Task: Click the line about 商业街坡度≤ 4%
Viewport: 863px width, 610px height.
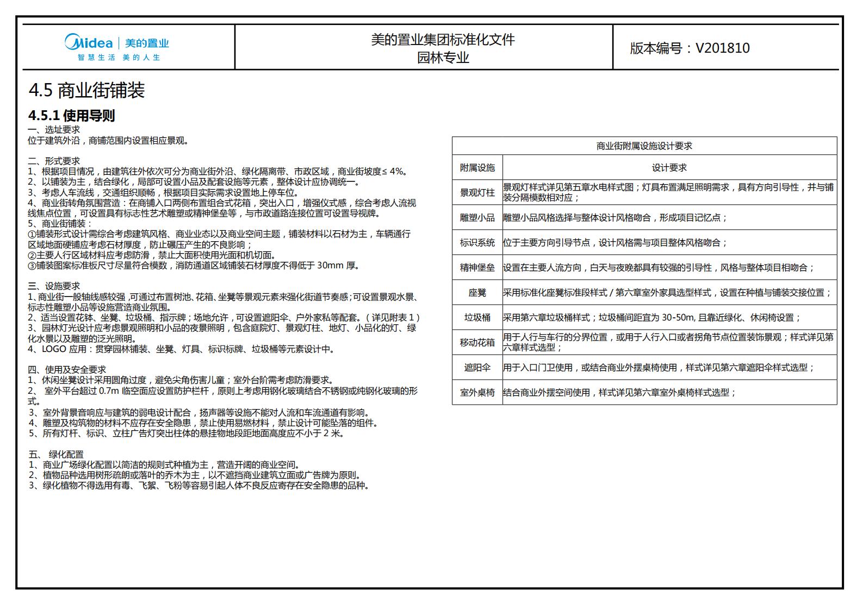Action: tap(218, 172)
